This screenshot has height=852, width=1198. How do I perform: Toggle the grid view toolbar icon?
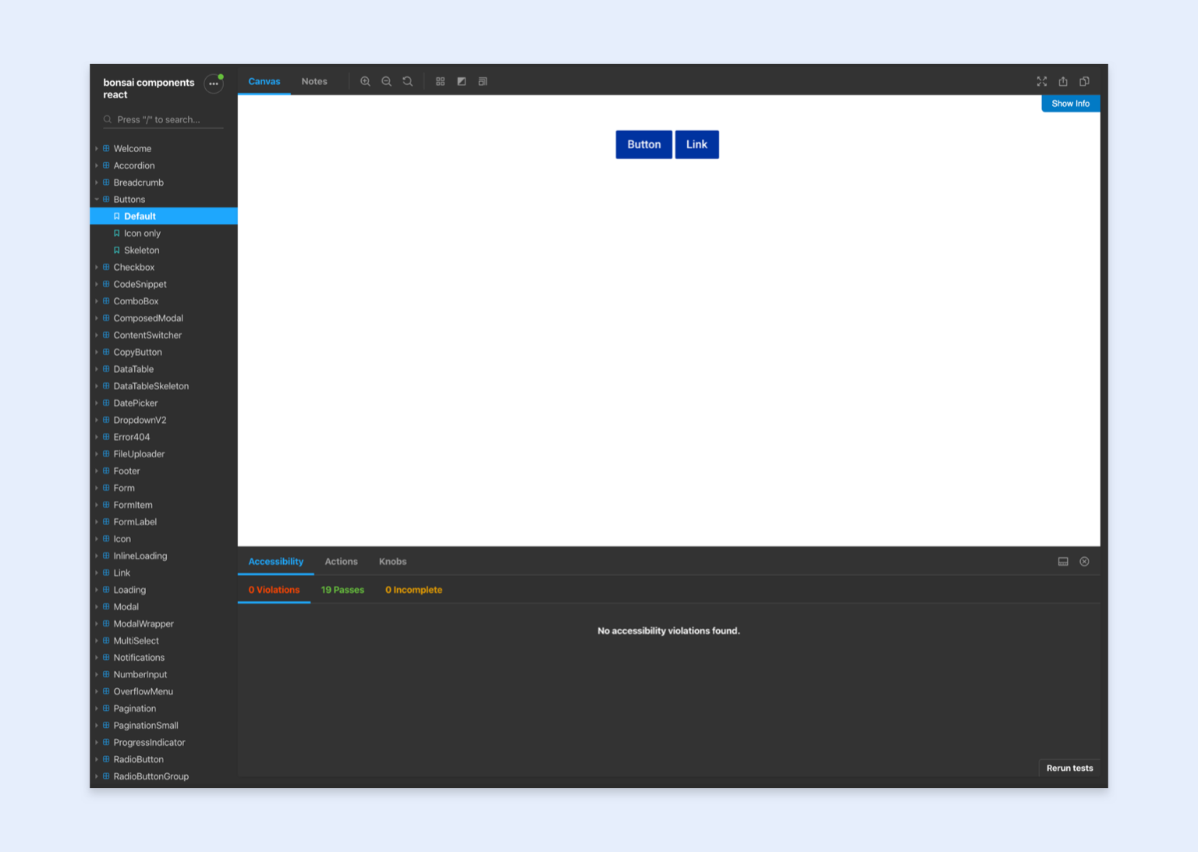[x=440, y=81]
